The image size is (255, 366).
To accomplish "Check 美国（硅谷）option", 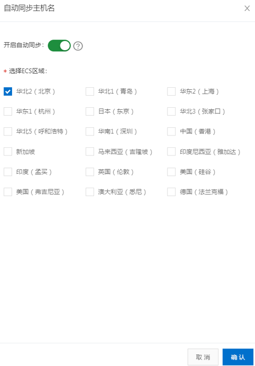I will coord(171,172).
